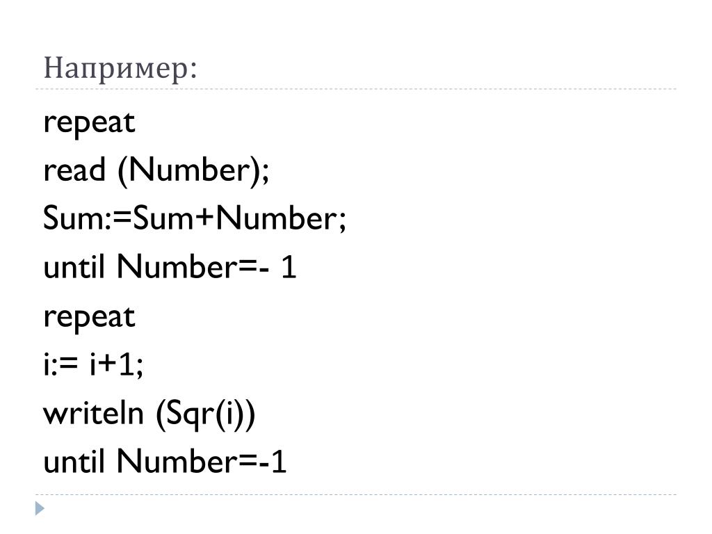712x534 pixels.
Task: Click '(Sqr(i))' in the writeln statement
Action: click(x=206, y=414)
